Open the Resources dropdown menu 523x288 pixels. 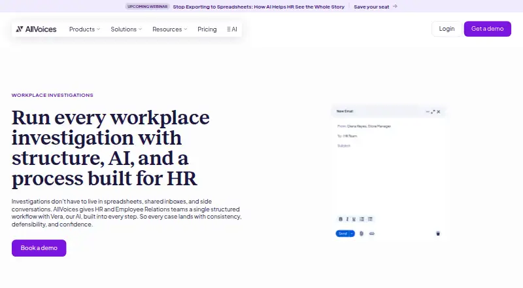tap(170, 29)
